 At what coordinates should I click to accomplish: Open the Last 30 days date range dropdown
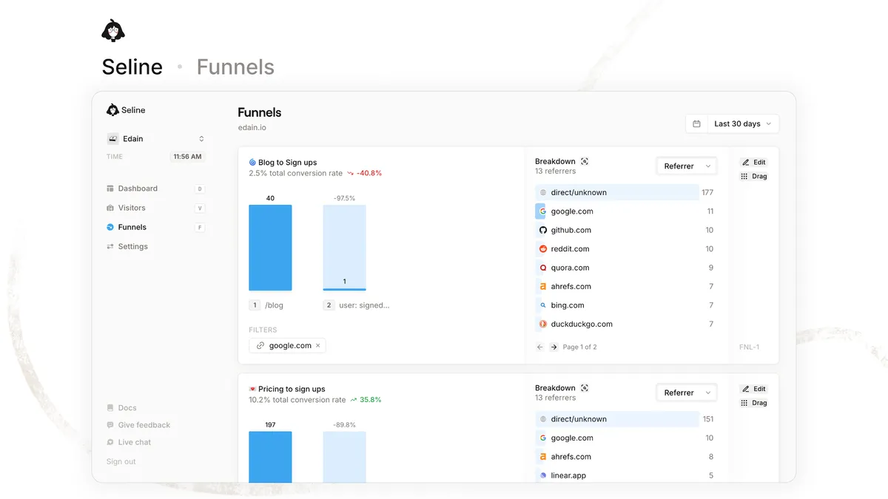(x=743, y=124)
